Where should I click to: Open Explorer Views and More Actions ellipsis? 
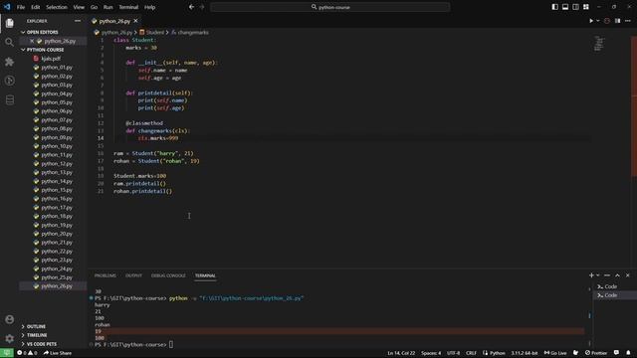pyautogui.click(x=78, y=21)
